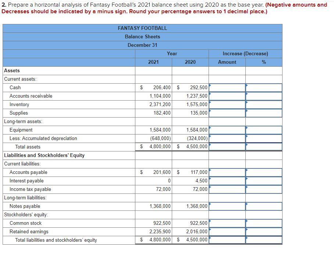Select the Total assets percentage input field
334x255 pixels.
pos(264,147)
